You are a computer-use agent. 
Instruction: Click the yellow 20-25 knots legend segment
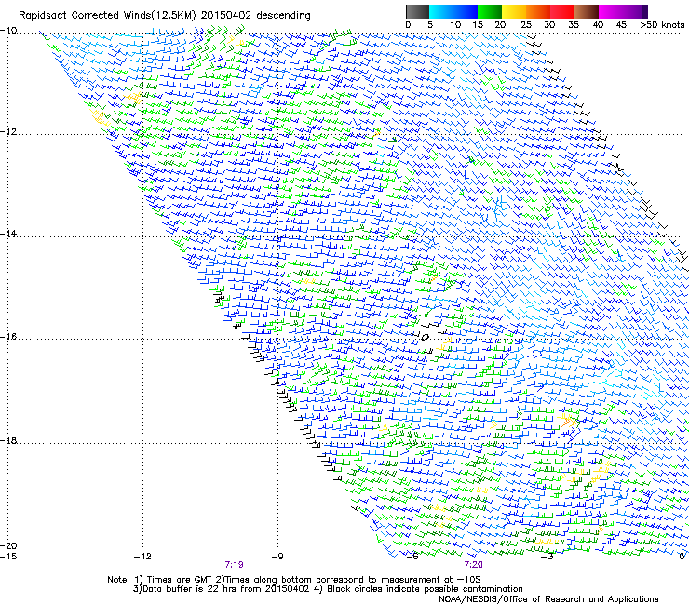point(514,11)
